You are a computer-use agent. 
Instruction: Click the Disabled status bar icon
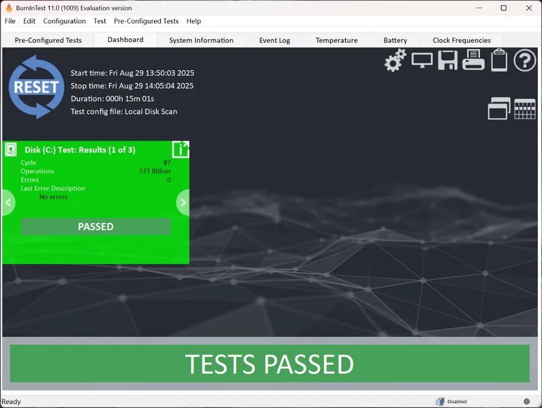[x=440, y=401]
